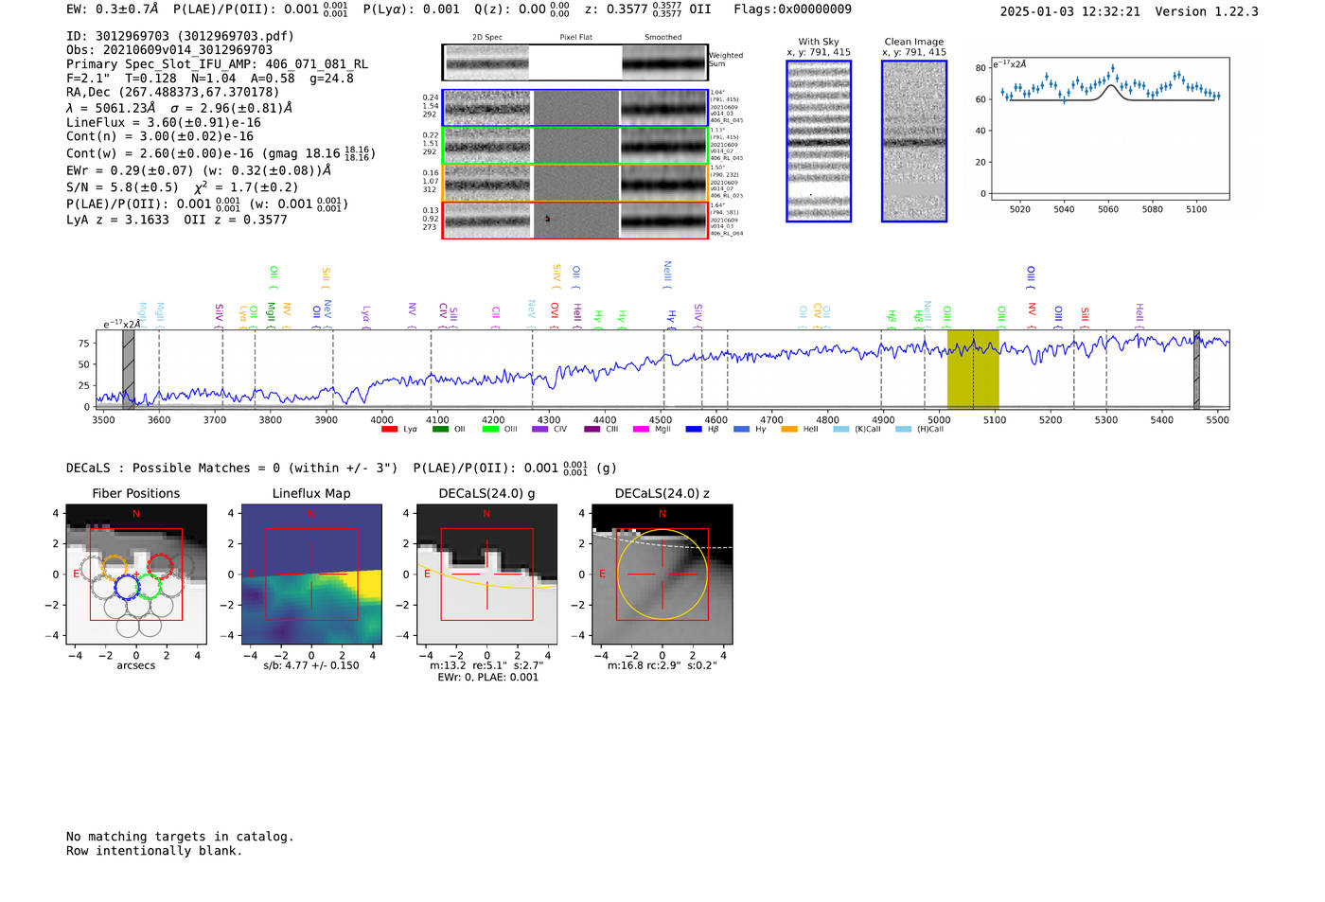The height and width of the screenshot is (902, 1325).
Task: Click the (K)CaII legend swatch
Action: point(840,430)
